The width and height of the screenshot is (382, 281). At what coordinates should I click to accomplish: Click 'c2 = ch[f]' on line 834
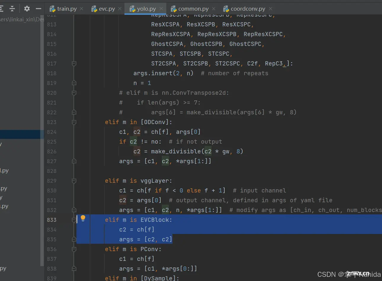tap(137, 230)
